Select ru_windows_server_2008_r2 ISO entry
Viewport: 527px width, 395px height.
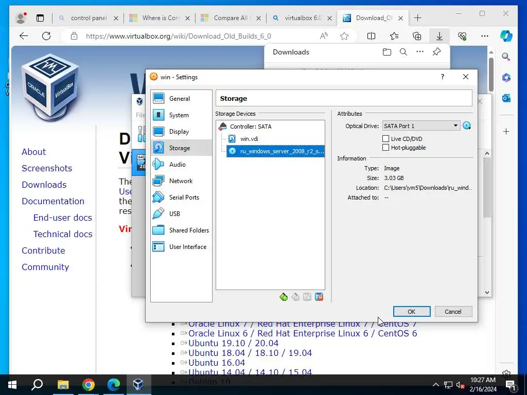[x=276, y=151]
